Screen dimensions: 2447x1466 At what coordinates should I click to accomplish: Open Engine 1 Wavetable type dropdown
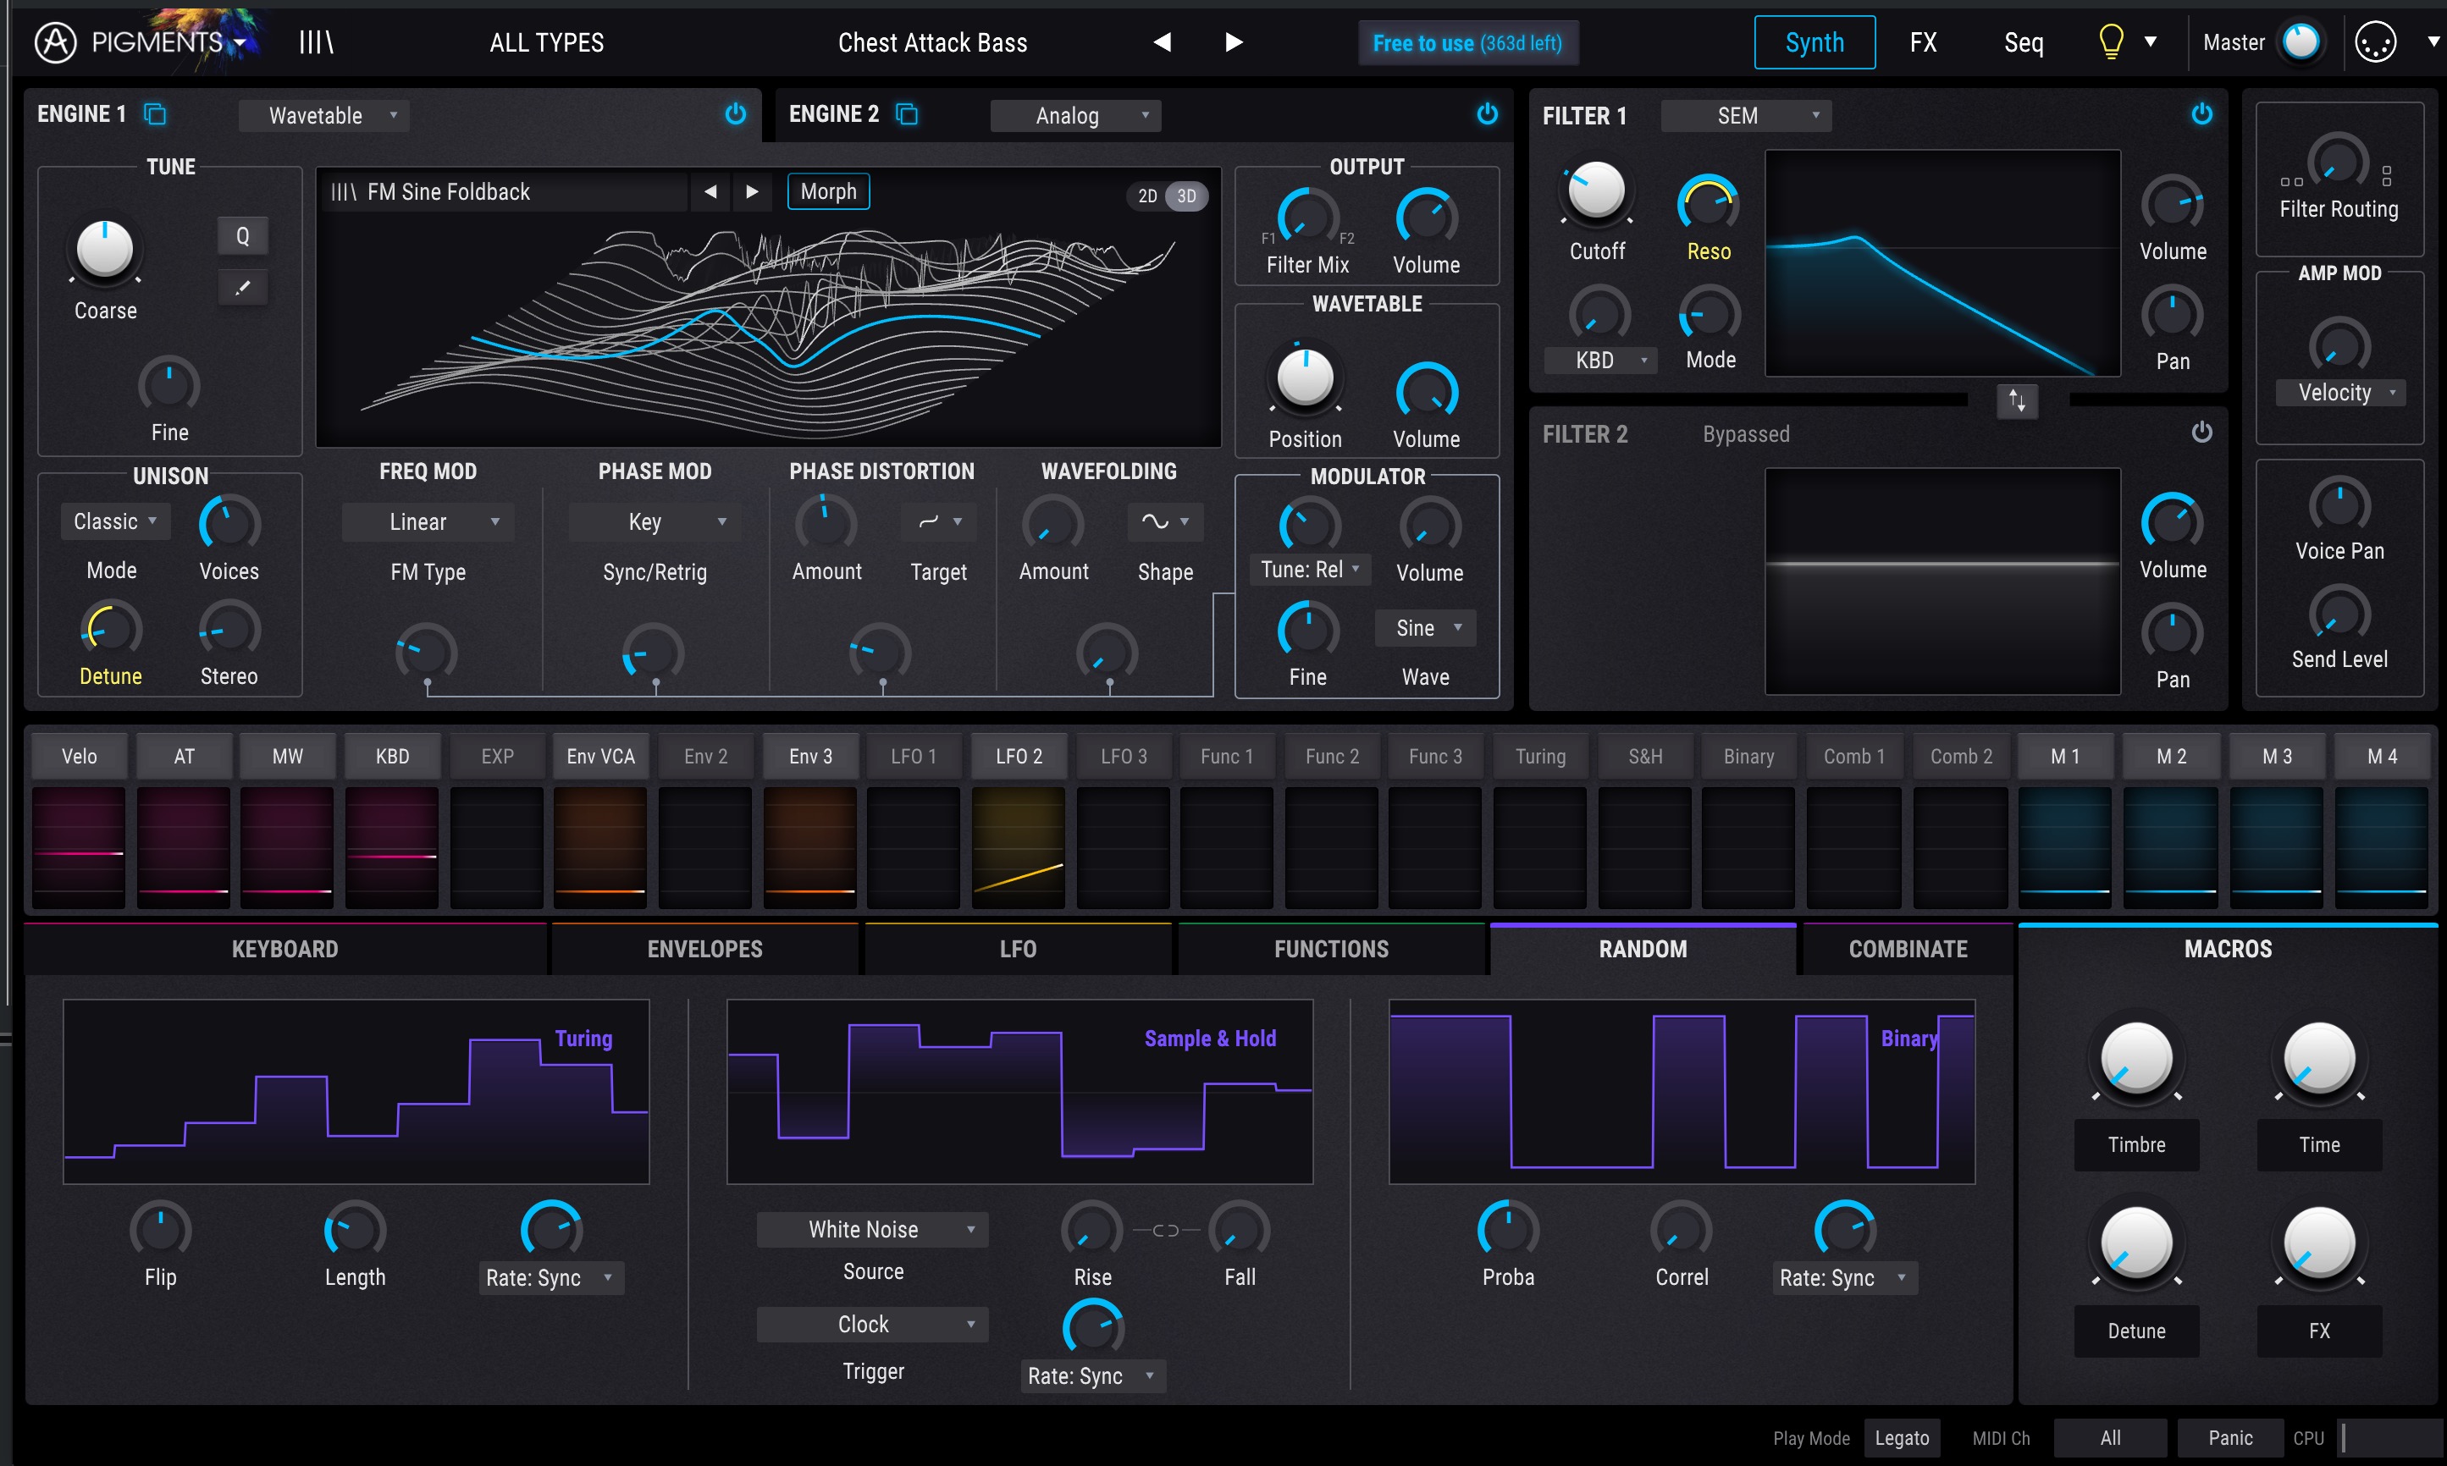coord(324,116)
